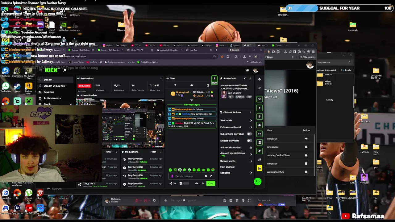Click Stream Preview thumbnail

(120, 123)
